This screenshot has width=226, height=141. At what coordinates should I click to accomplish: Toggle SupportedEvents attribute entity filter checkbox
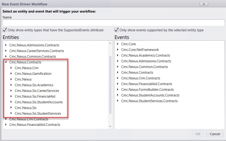point(5,30)
